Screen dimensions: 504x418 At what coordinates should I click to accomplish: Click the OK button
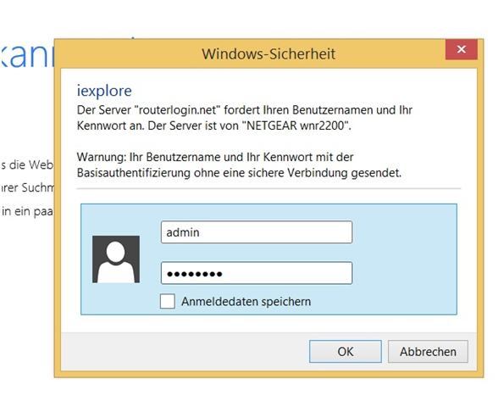(x=346, y=351)
